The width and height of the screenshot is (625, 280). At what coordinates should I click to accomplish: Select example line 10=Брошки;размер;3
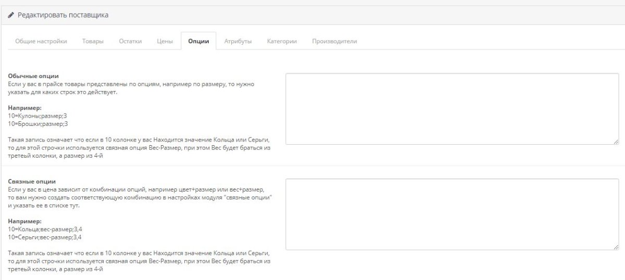tap(38, 124)
